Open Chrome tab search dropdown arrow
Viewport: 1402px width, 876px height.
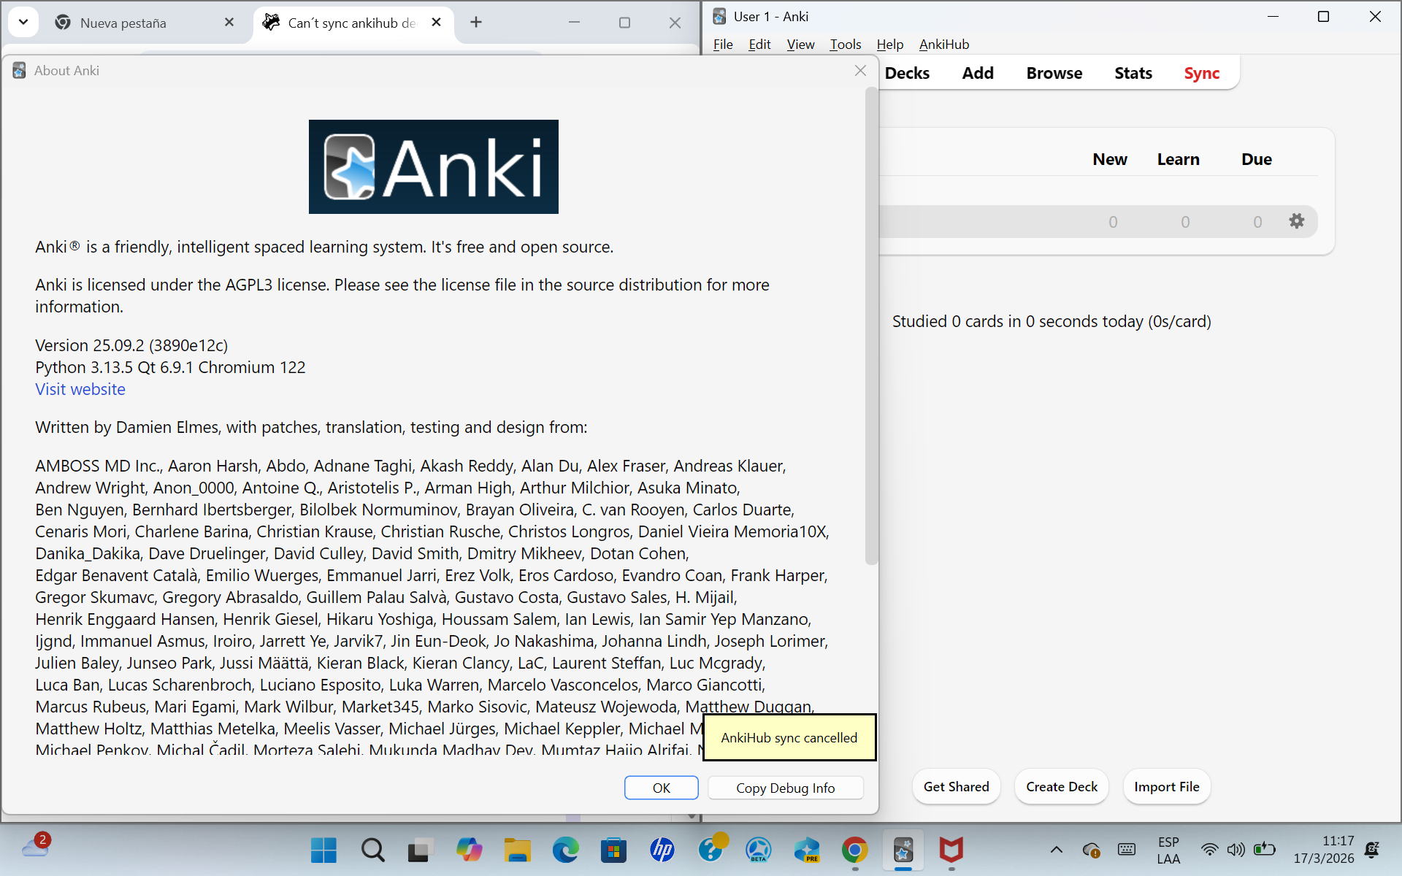(x=23, y=22)
